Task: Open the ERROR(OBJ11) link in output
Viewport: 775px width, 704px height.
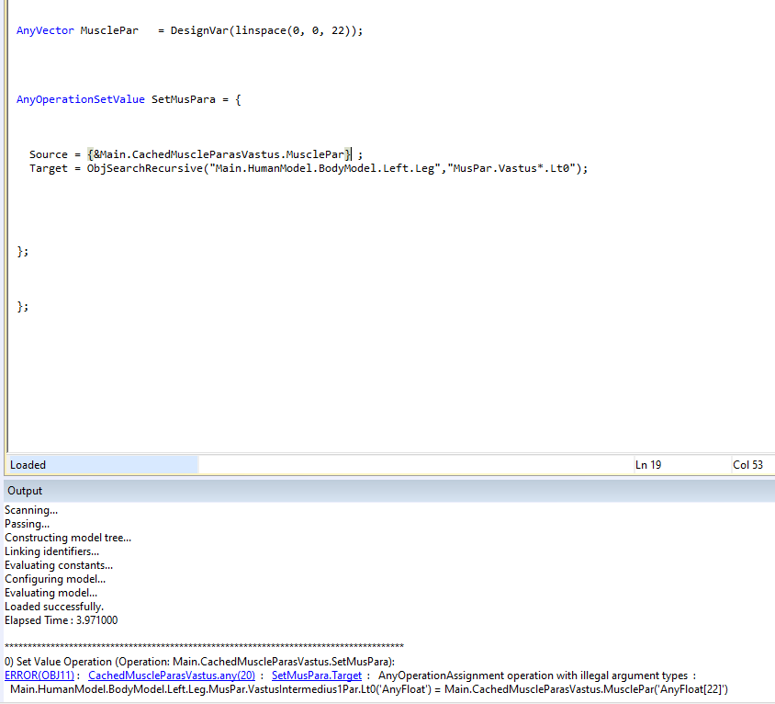Action: pos(39,676)
